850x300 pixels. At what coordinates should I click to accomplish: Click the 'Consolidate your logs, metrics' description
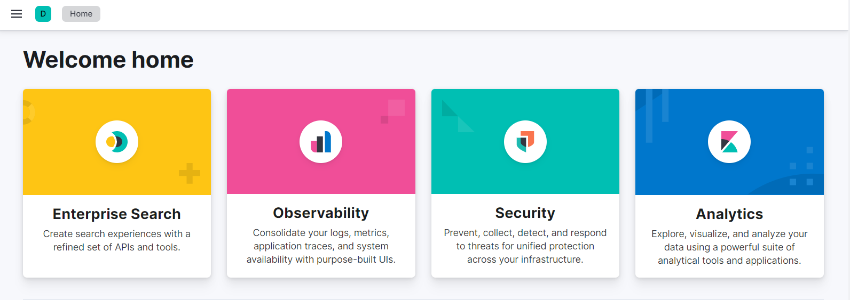point(321,246)
